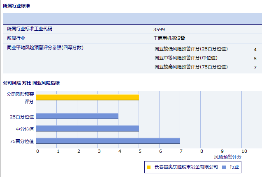Select the 同业较高风险预警评分(75百分位值) label
This screenshot has width=264, height=177.
(x=191, y=67)
